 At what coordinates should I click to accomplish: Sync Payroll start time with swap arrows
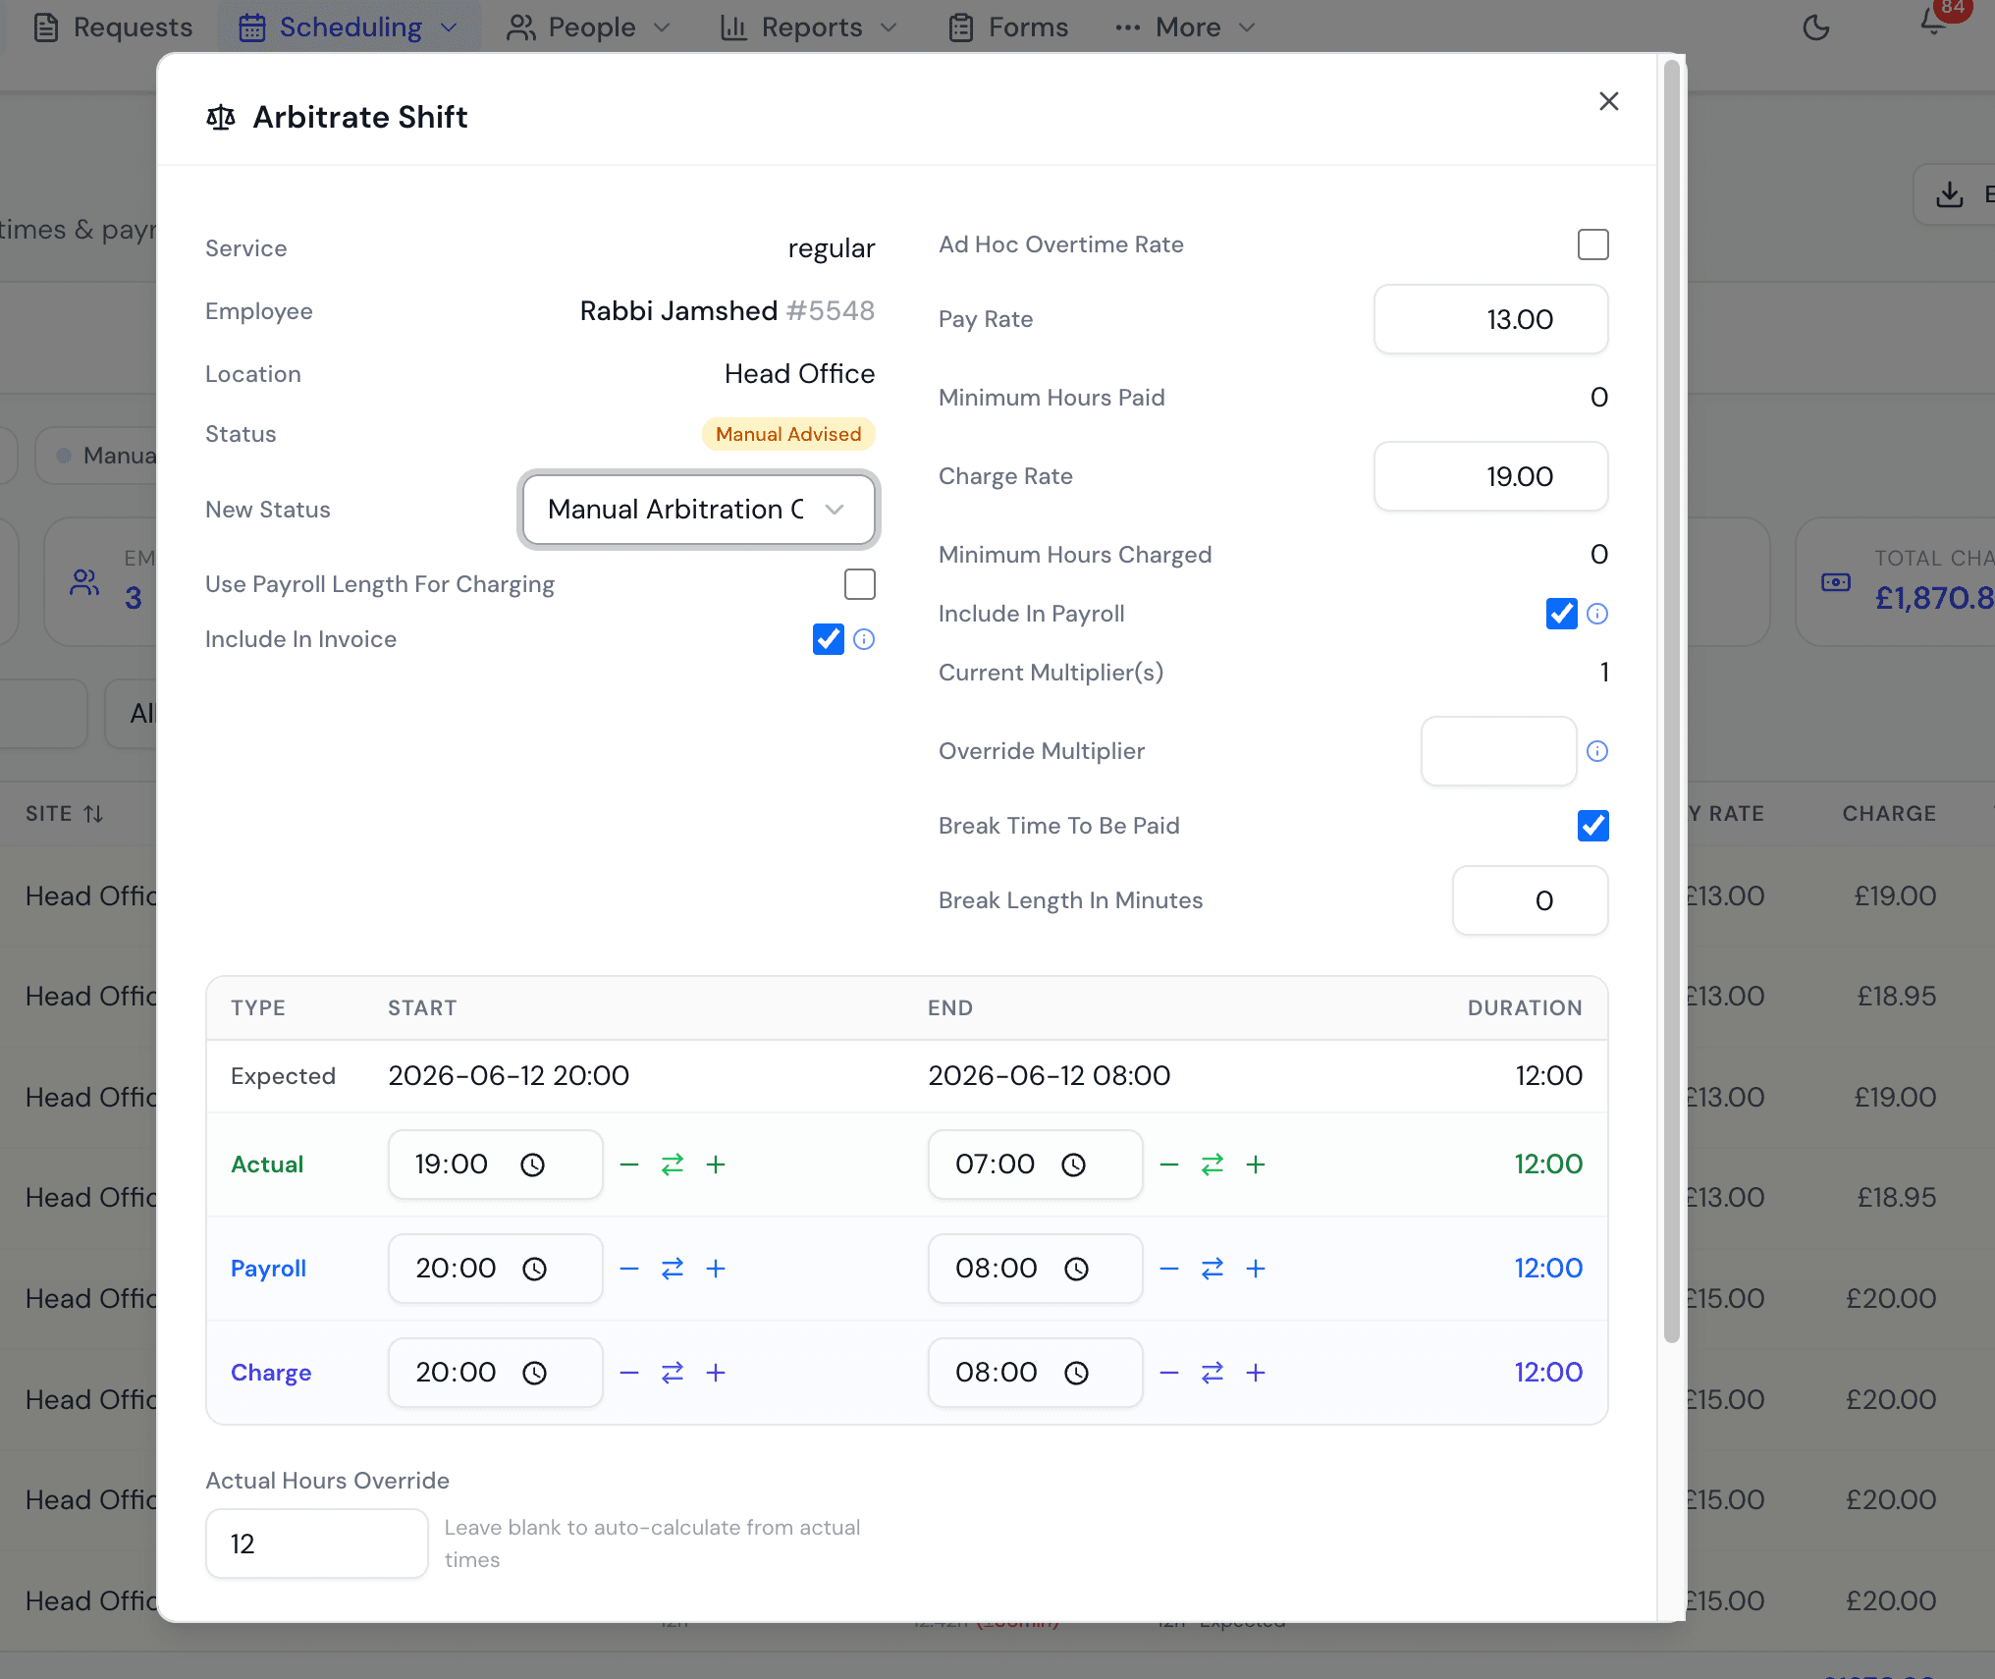coord(673,1269)
